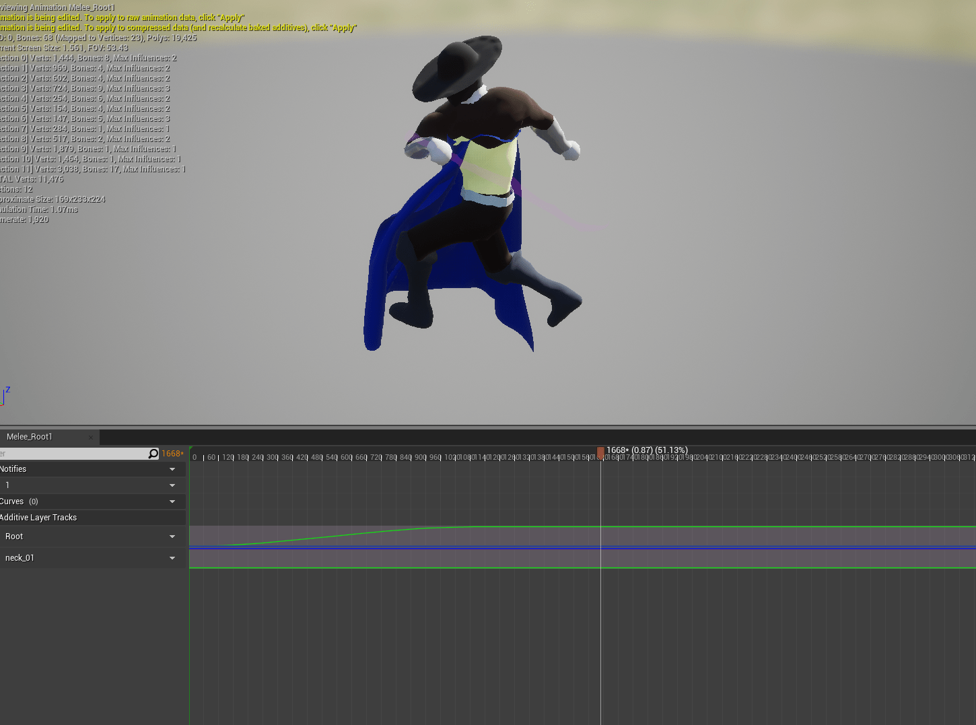Focus the track filter search field
This screenshot has height=725, width=976.
tap(74, 454)
